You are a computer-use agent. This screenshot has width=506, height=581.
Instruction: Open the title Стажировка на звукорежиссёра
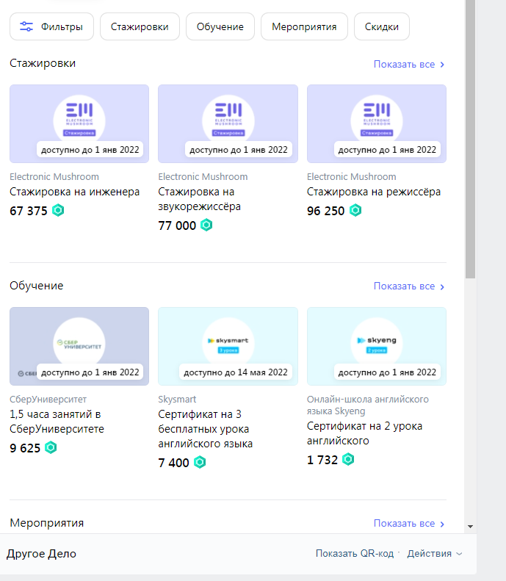tap(199, 199)
